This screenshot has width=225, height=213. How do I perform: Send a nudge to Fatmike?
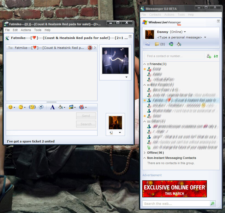pyautogui.click(x=32, y=107)
